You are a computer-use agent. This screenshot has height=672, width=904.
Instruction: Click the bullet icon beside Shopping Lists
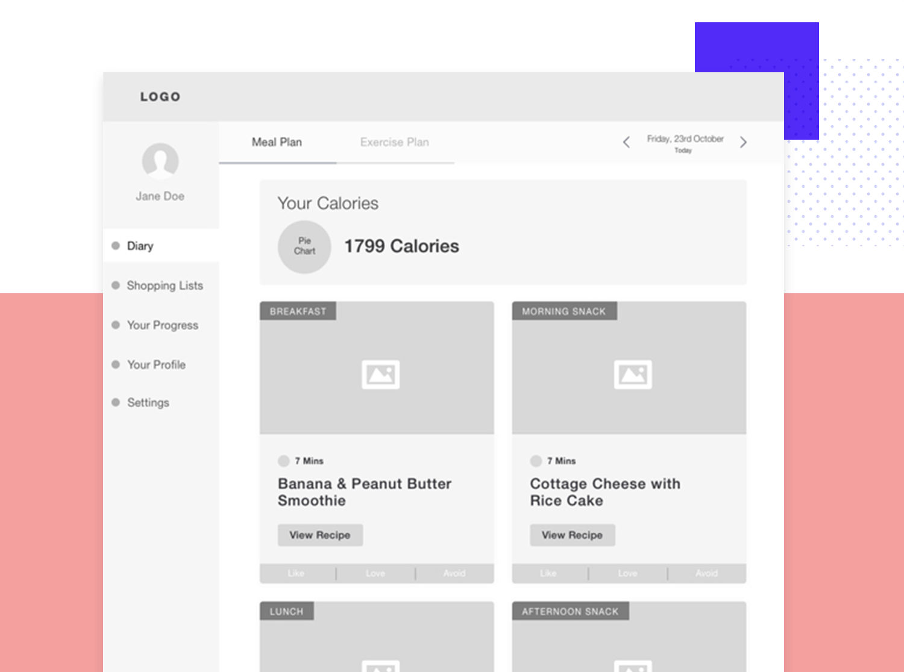click(x=116, y=285)
